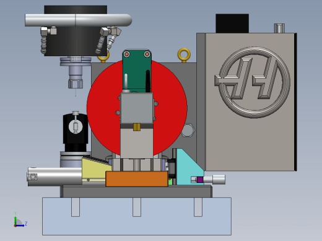Click the Z axis label on triad
This screenshot has height=241, width=322.
point(26,223)
